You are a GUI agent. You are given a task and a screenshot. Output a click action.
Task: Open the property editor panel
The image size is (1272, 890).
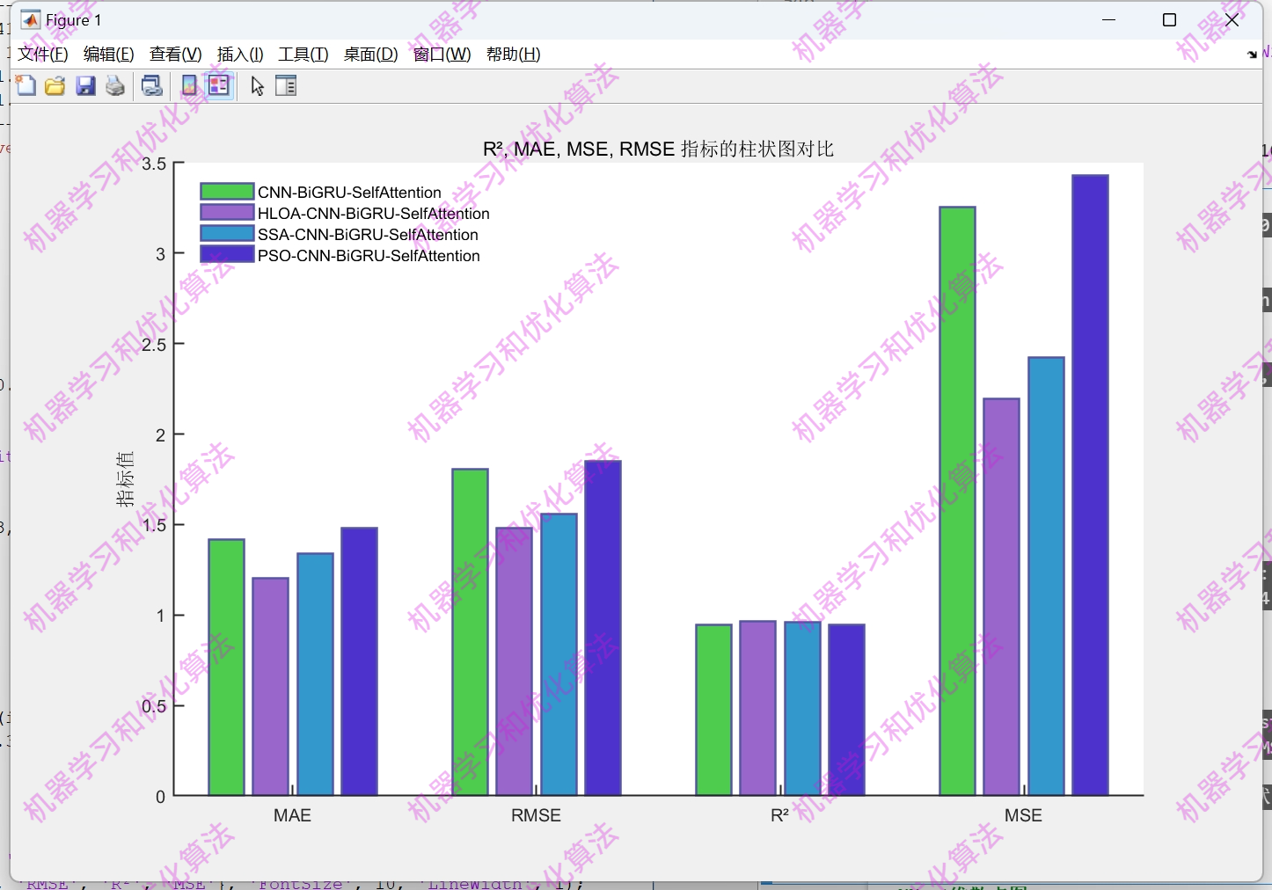[286, 85]
